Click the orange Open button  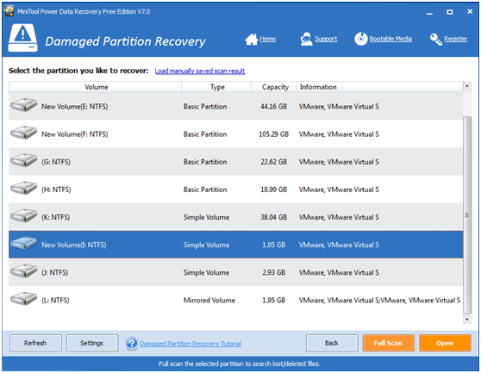click(445, 343)
